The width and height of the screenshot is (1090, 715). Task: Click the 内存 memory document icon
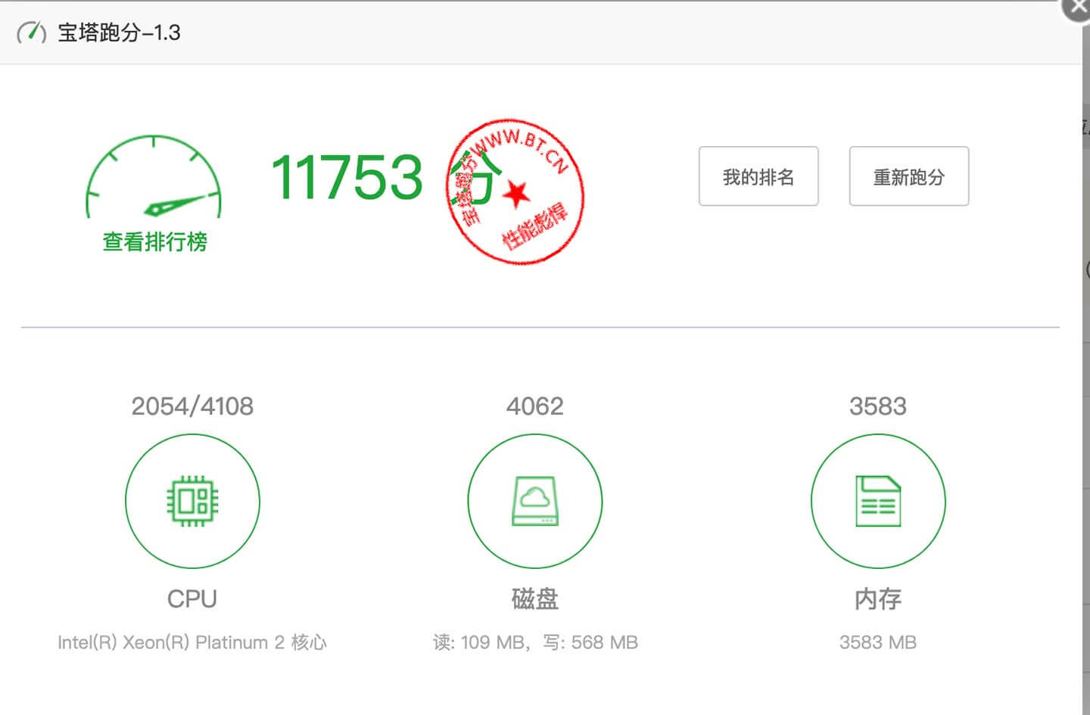[878, 501]
